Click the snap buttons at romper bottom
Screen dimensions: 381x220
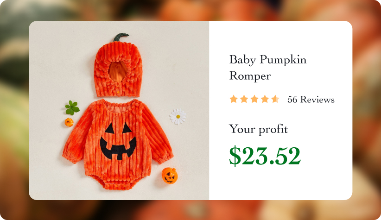tap(117, 186)
